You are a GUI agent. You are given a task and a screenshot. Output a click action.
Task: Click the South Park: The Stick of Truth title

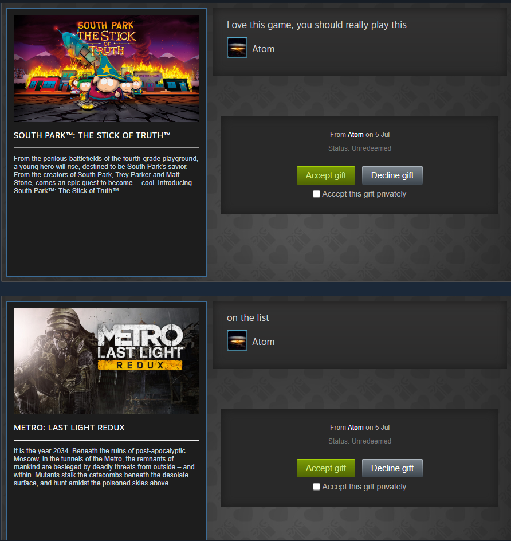(92, 135)
